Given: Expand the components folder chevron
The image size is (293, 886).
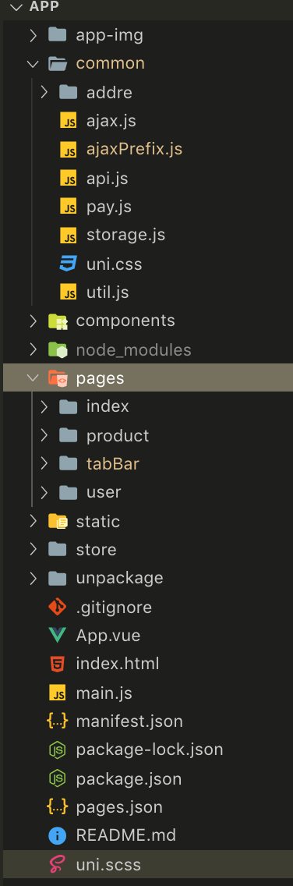Looking at the screenshot, I should pyautogui.click(x=34, y=321).
